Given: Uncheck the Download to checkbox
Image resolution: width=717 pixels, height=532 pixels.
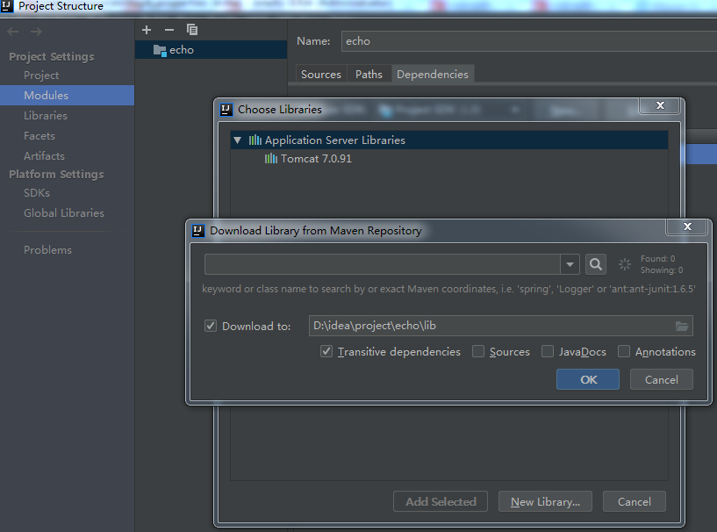Looking at the screenshot, I should click(211, 327).
